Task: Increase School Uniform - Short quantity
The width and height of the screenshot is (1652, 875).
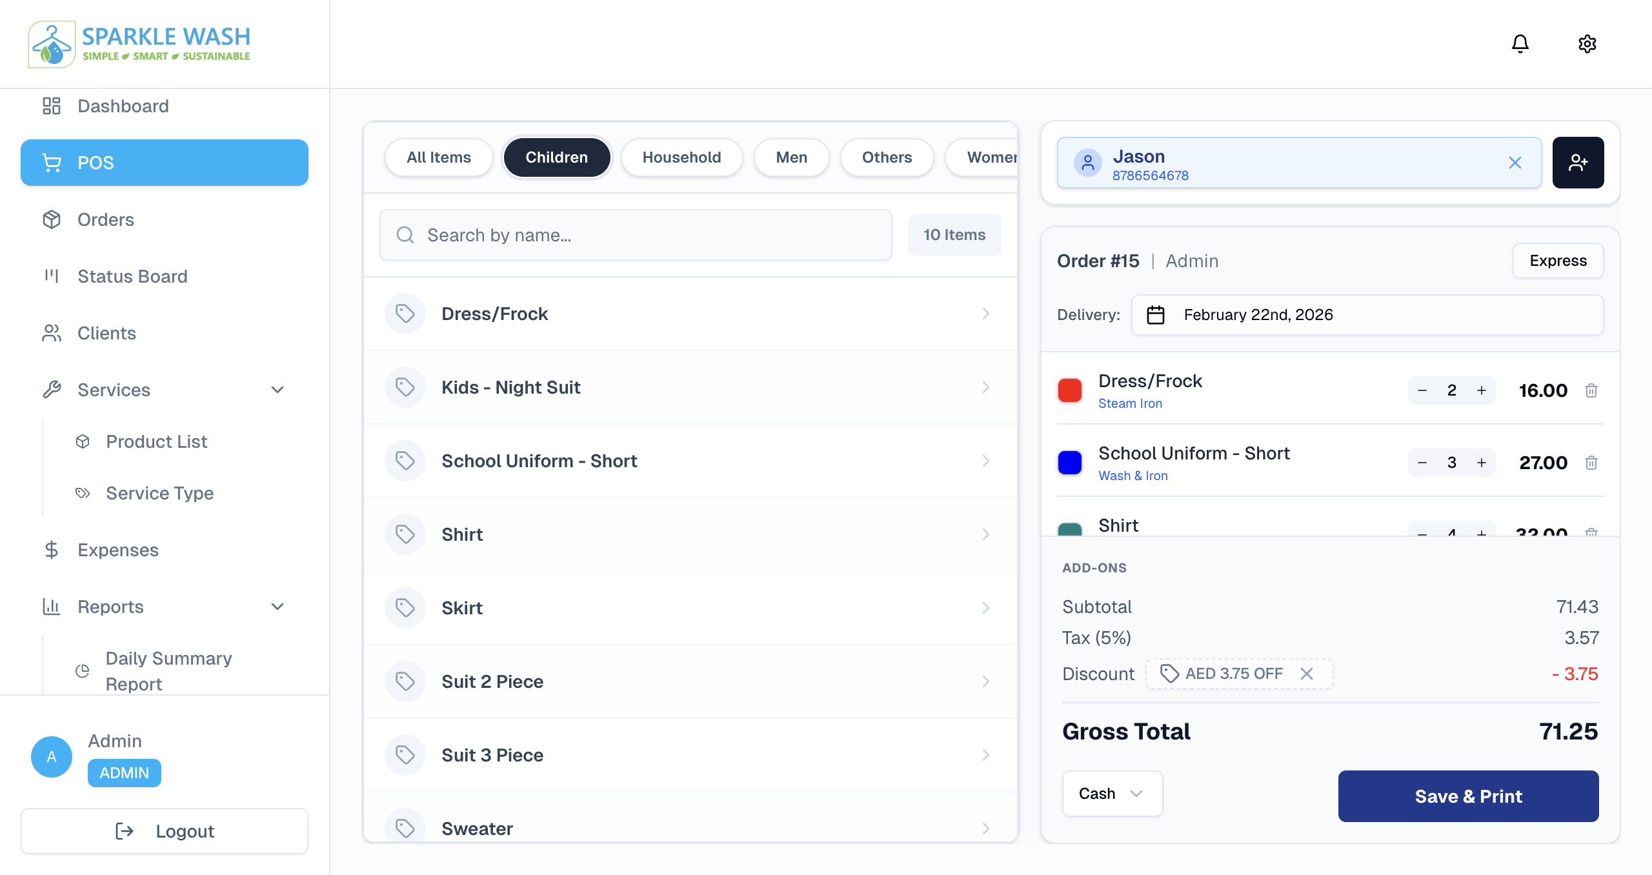Action: click(1481, 462)
